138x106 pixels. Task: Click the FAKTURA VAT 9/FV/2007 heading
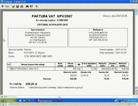(52, 16)
